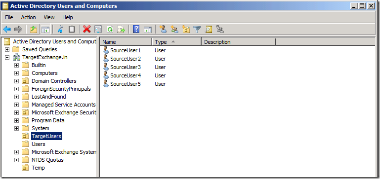Viewport: 380px width, 179px height.
Task: Minimize the Active Directory window
Action: pyautogui.click(x=354, y=6)
